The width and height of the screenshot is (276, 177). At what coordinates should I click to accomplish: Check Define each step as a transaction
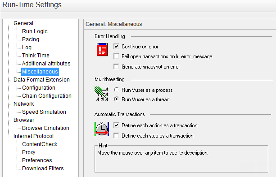pos(116,135)
